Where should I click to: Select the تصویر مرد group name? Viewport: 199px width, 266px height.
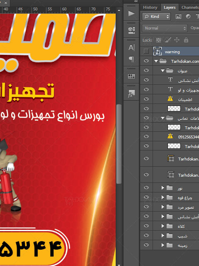tap(186, 207)
